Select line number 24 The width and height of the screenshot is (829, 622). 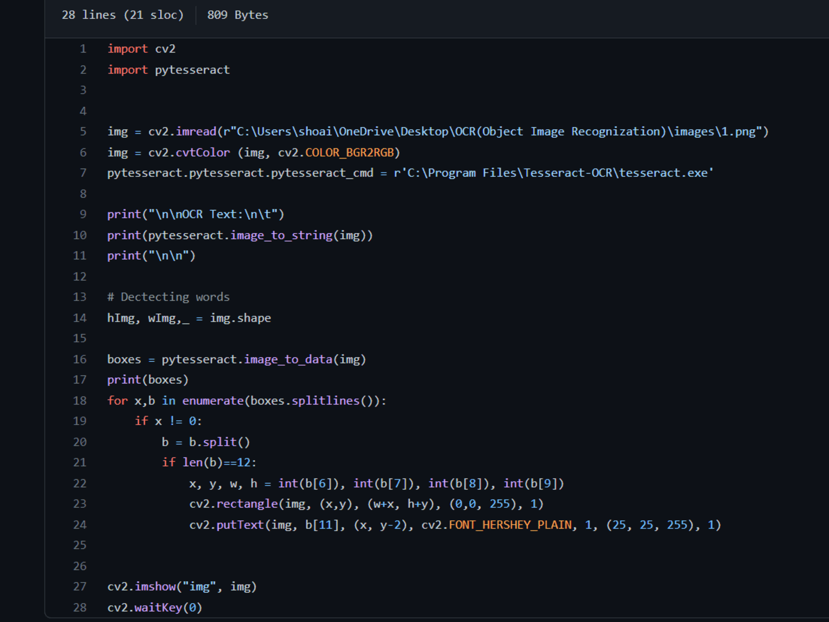click(80, 525)
